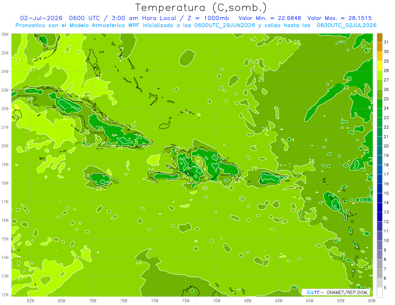The image size is (395, 305).
Task: Click the 82W longitude axis label
Action: pos(31,300)
